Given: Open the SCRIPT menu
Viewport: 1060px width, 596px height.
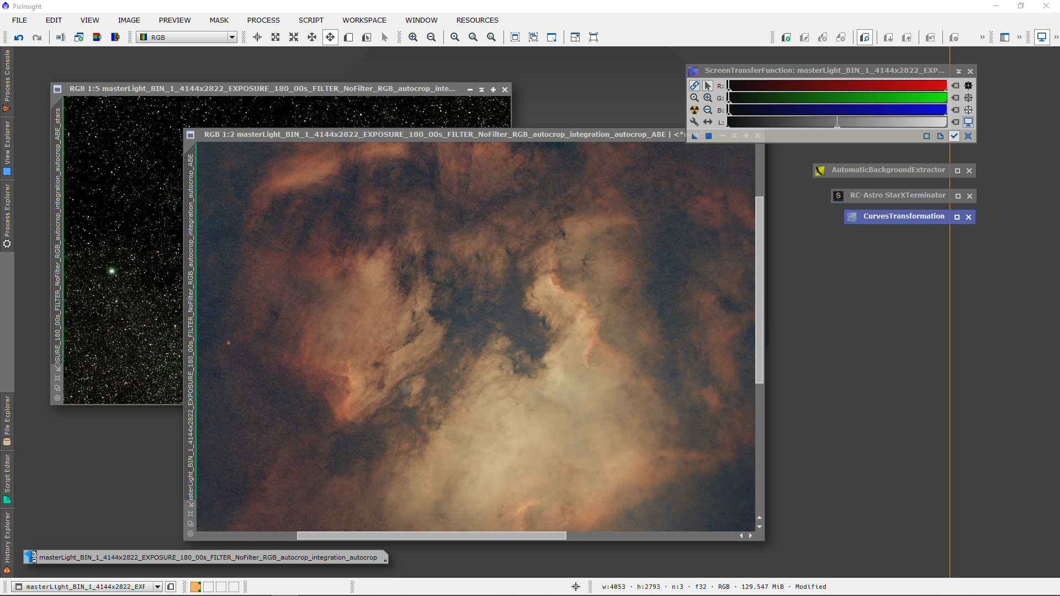Looking at the screenshot, I should coord(311,20).
